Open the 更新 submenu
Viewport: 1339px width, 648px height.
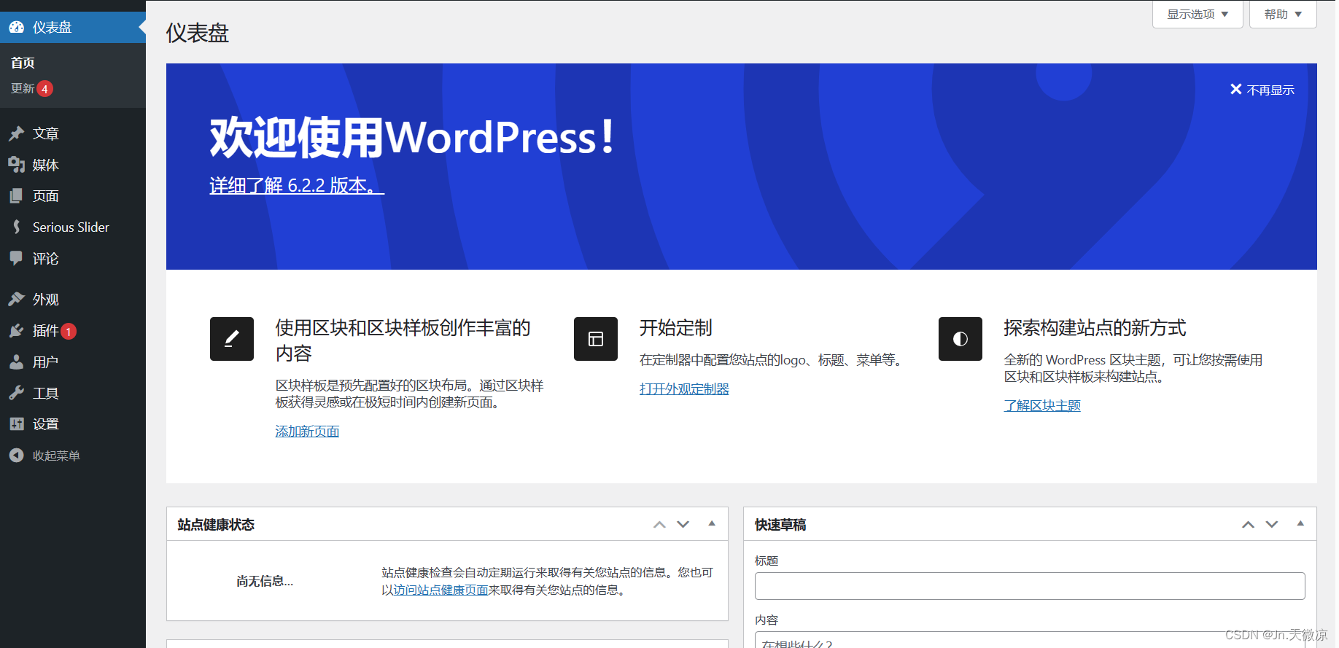[23, 88]
